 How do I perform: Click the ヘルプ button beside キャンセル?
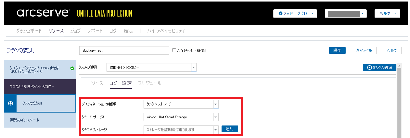(x=392, y=50)
